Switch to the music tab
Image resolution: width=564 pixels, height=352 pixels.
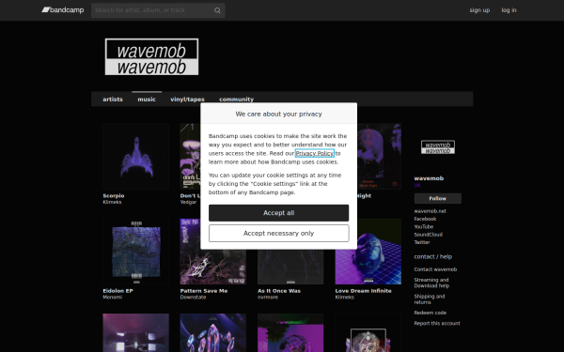pos(147,99)
